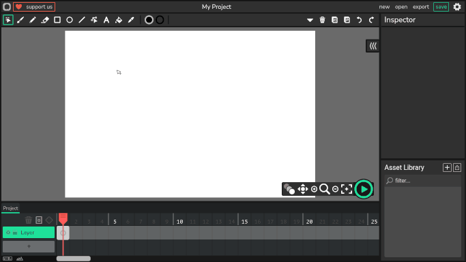Select the Layer row name
This screenshot has width=466, height=262.
(27, 233)
